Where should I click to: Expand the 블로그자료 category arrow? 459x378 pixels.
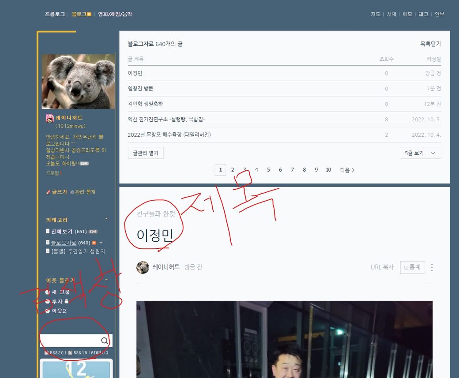coord(101,243)
